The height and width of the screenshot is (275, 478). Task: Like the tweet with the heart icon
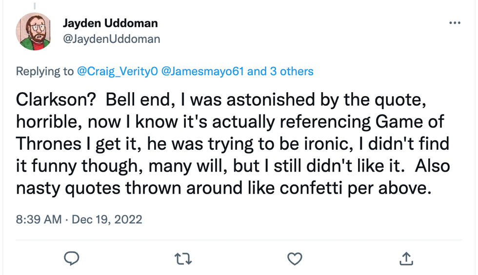[295, 258]
